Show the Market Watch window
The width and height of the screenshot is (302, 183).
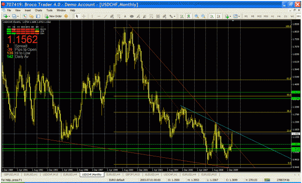[25, 16]
